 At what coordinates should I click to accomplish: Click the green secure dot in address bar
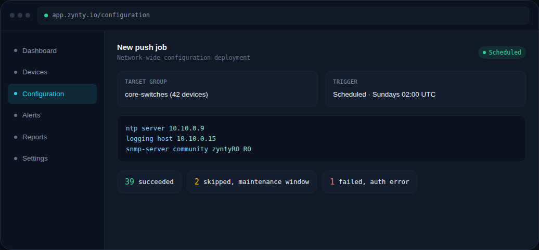(46, 16)
